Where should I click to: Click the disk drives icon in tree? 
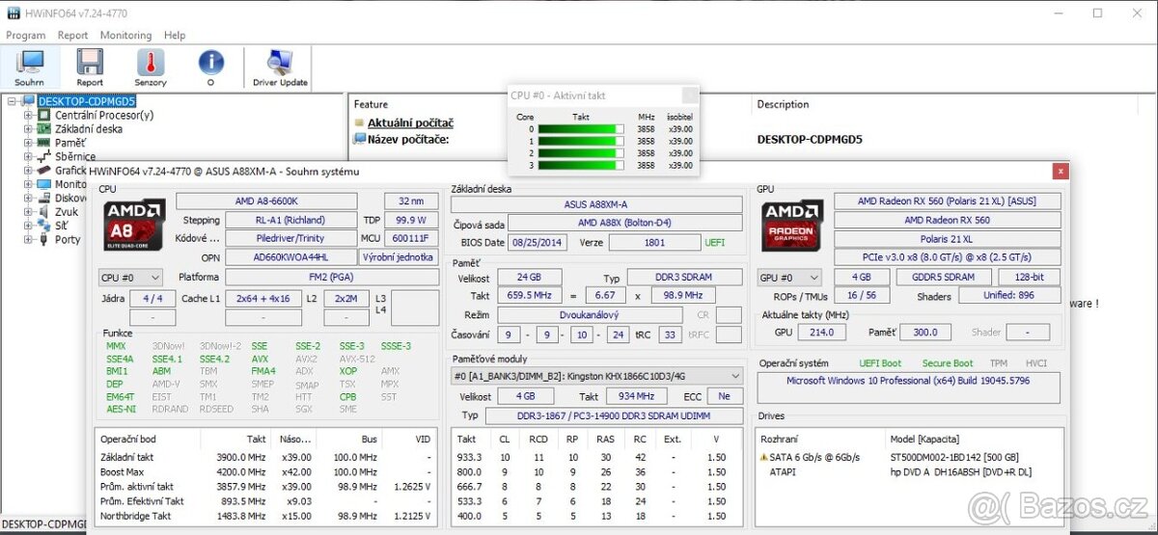click(x=43, y=198)
